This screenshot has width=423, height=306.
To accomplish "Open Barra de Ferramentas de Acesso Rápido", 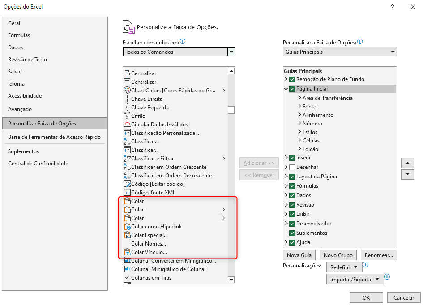I will [55, 137].
